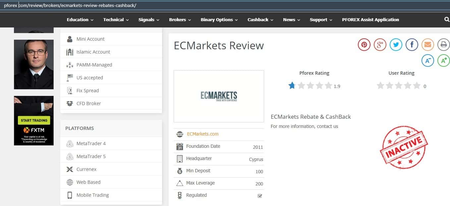Select CFD Broker filter link
This screenshot has width=450, height=206.
point(89,103)
